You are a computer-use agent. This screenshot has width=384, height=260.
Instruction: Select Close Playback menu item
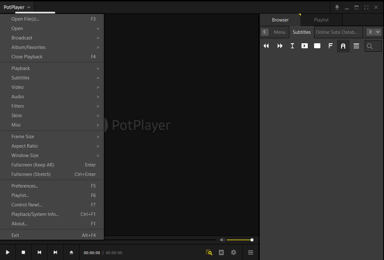52,56
